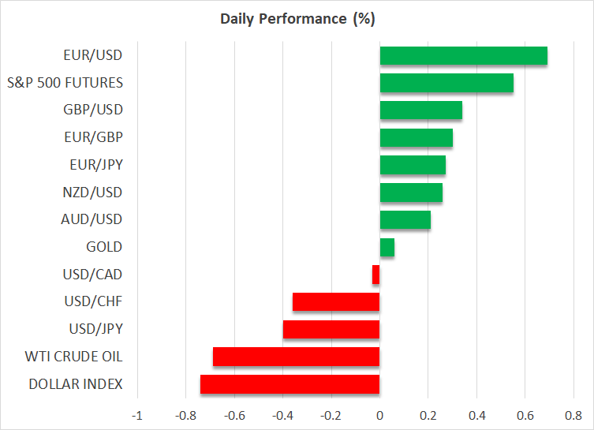Image resolution: width=594 pixels, height=430 pixels.
Task: Select the WTI CRUDE OIL bar
Action: click(296, 357)
